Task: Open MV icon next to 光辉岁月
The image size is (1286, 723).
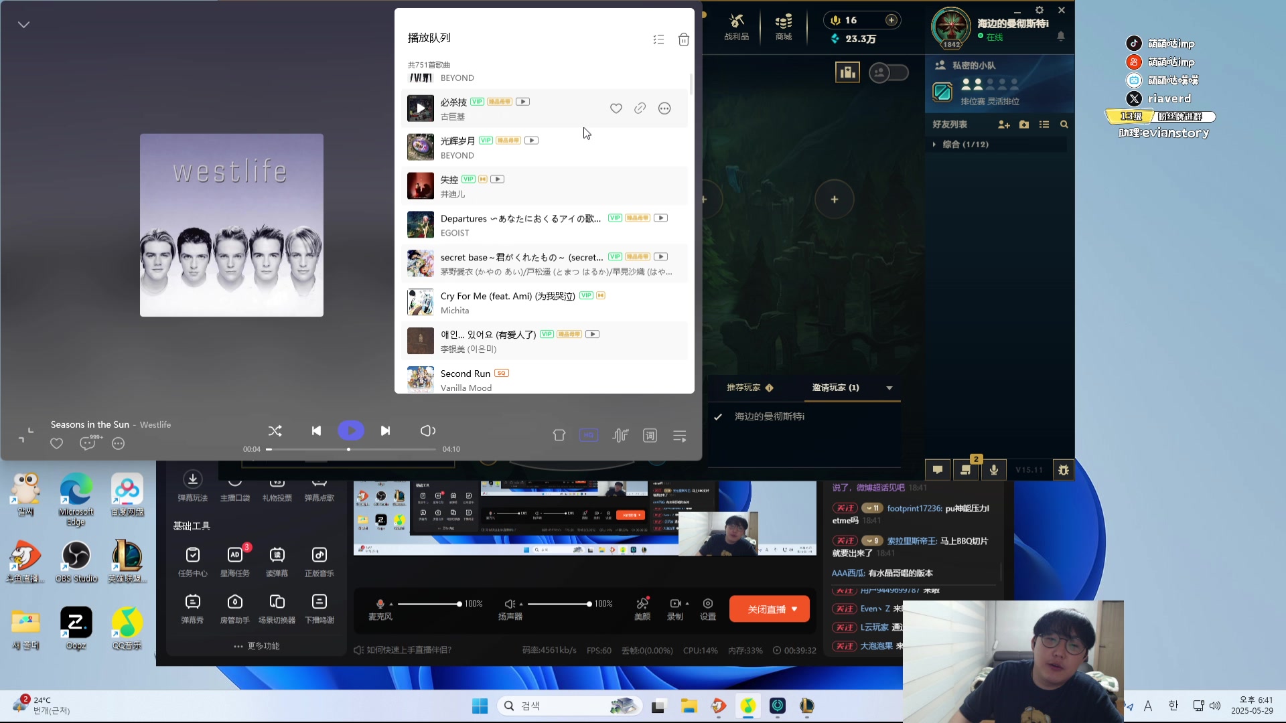Action: pos(531,141)
